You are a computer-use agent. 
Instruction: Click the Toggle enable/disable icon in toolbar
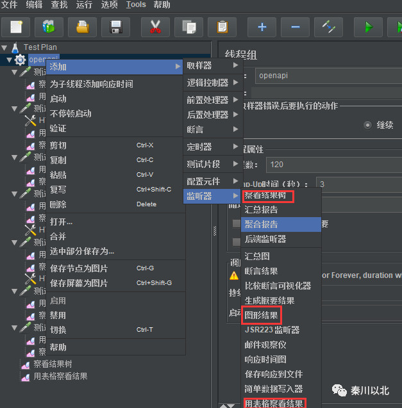[328, 27]
